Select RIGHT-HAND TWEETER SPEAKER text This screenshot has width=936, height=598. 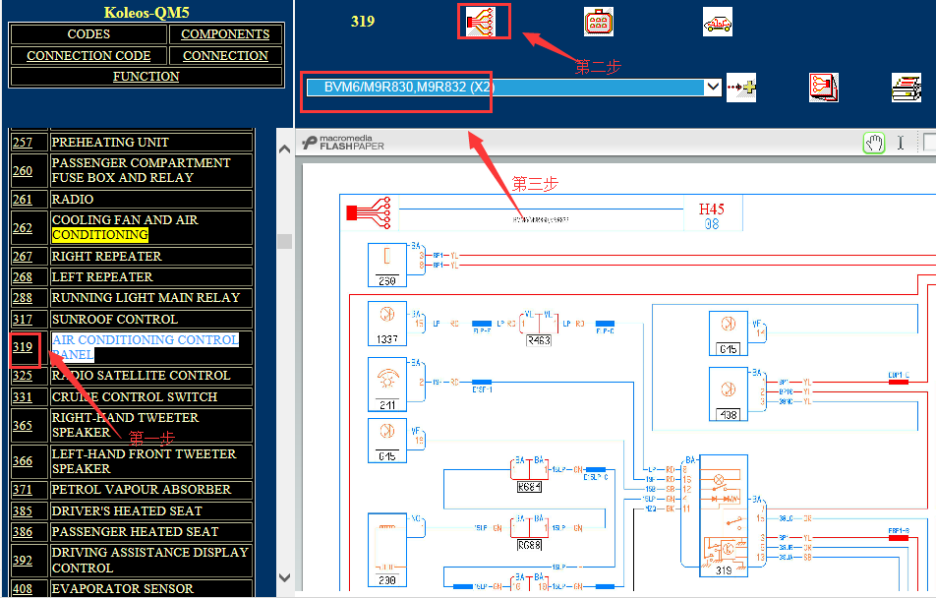[x=126, y=425]
